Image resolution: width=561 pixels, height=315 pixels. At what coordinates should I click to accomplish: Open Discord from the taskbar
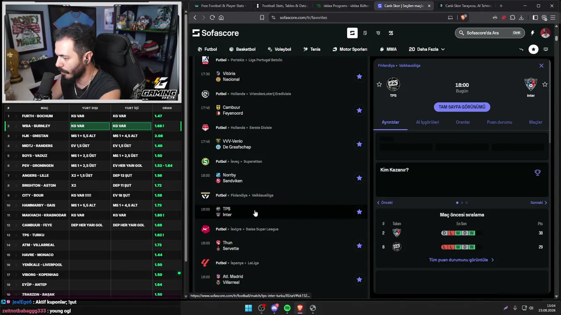[x=274, y=308]
